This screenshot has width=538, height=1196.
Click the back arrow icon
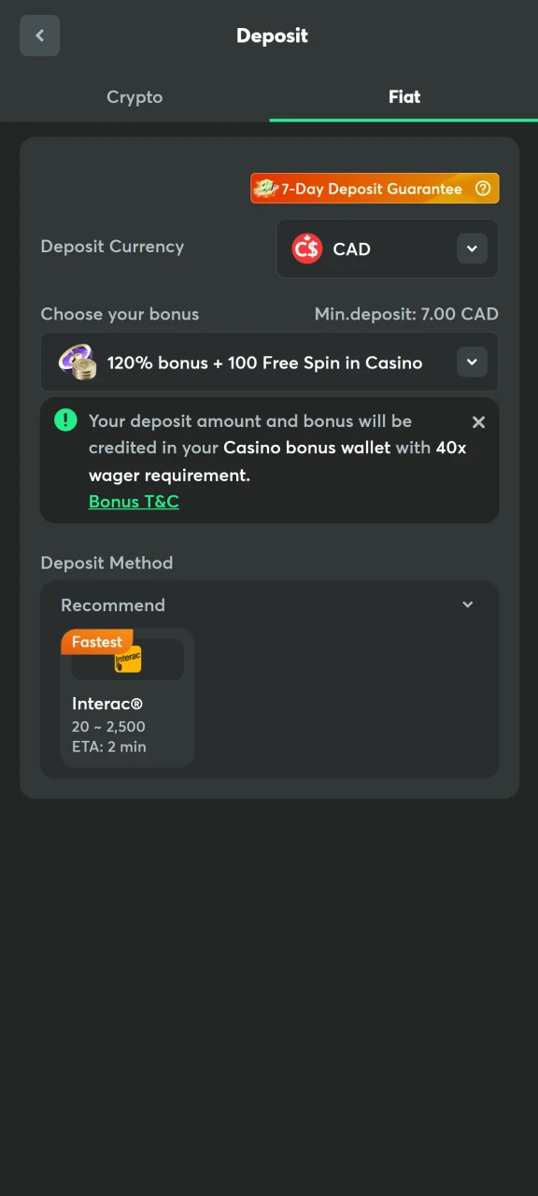39,35
